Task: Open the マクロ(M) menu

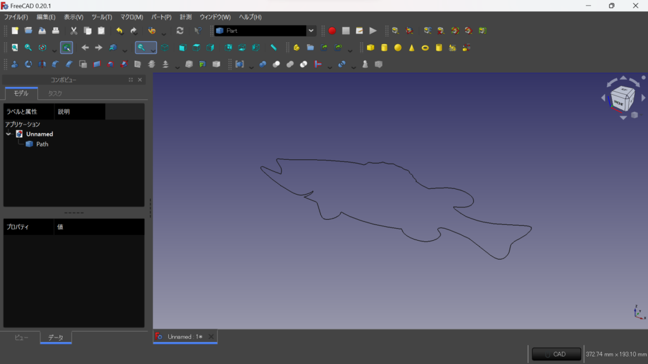Action: (x=132, y=17)
